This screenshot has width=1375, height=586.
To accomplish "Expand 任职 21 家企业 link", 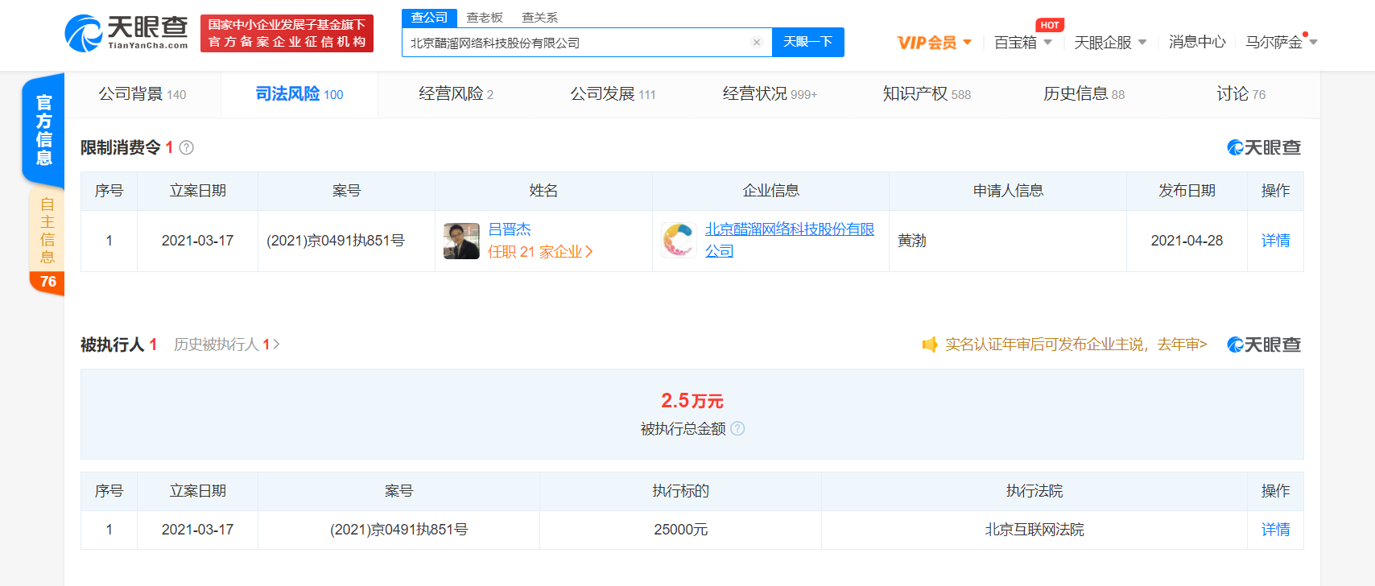I will (540, 252).
